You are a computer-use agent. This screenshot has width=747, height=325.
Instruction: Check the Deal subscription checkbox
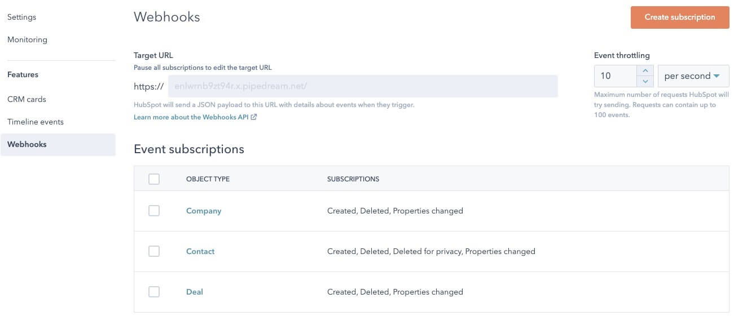tap(154, 291)
